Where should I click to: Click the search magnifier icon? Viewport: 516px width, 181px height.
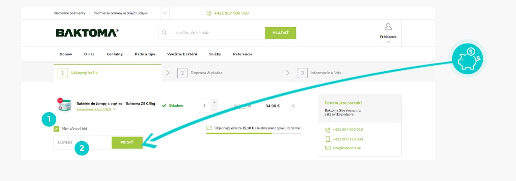click(x=164, y=33)
